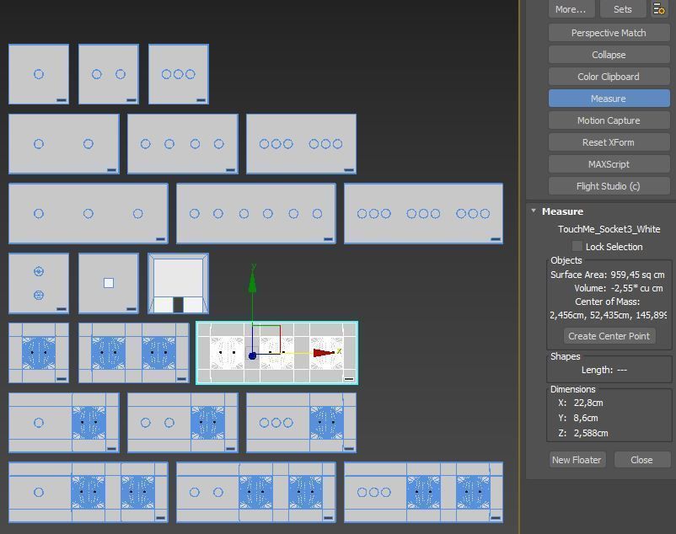This screenshot has height=534, width=676.
Task: Click the blue pivot point of the move gizmo
Action: click(x=253, y=355)
